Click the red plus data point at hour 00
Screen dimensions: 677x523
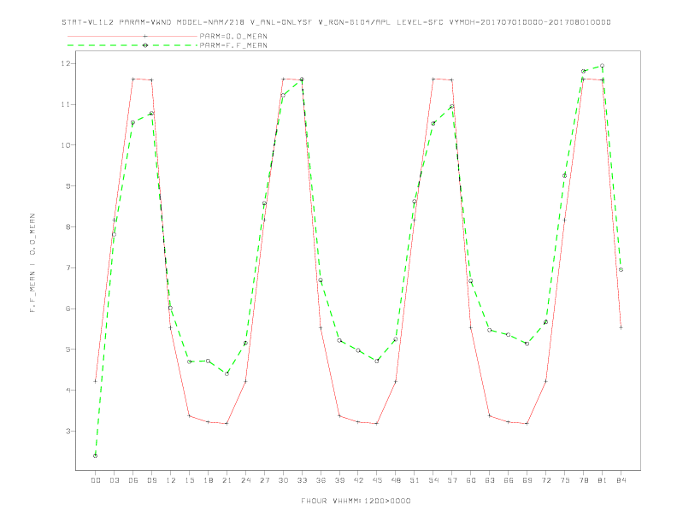96,381
